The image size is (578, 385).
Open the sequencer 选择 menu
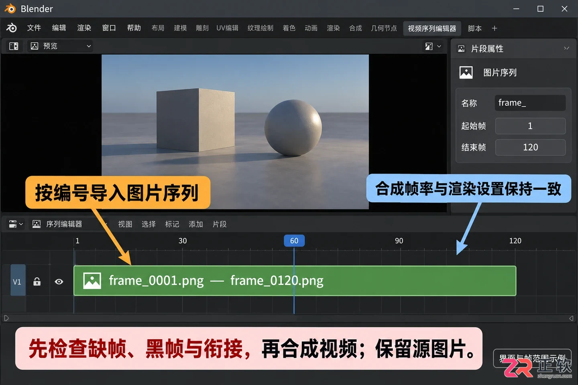(x=149, y=224)
